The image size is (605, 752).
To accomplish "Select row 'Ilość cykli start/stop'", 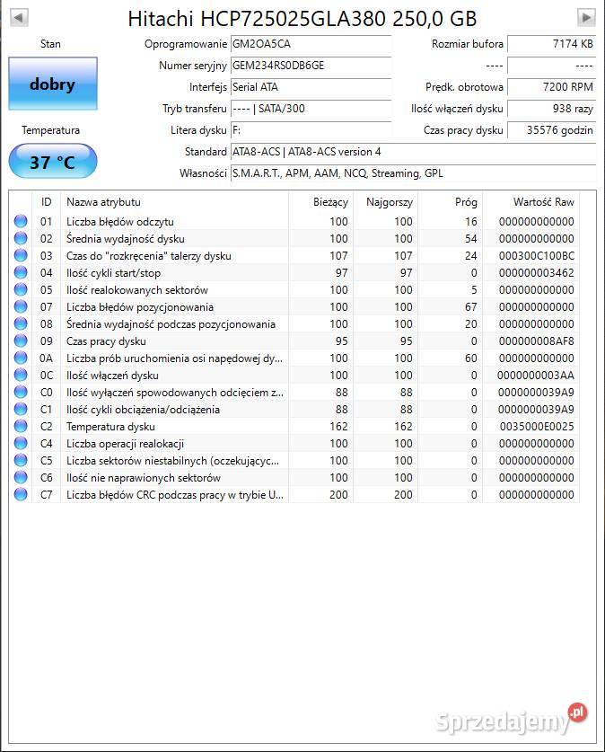I will [294, 272].
